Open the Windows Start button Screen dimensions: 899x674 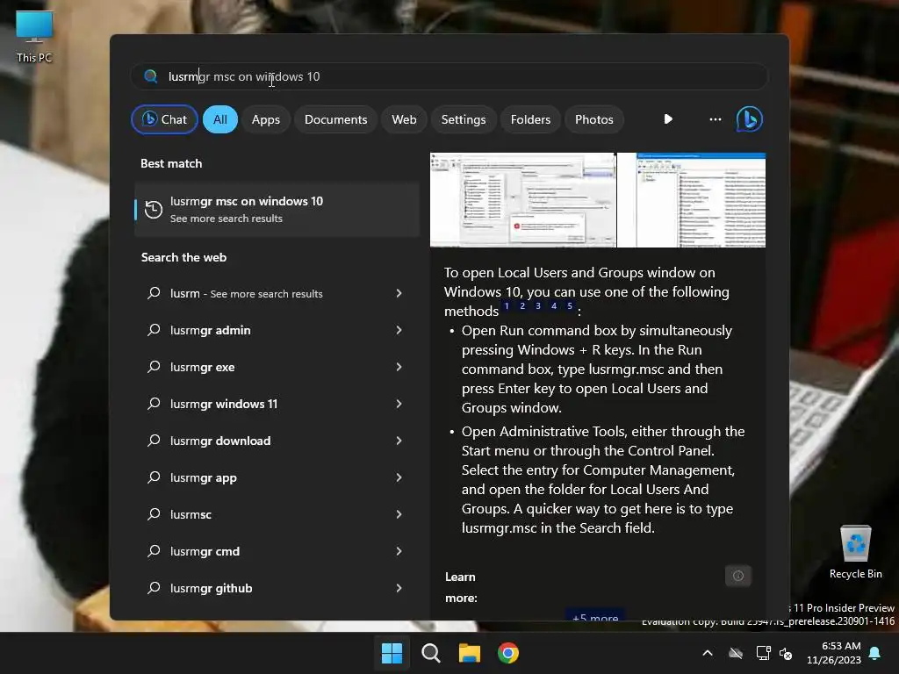(x=392, y=653)
